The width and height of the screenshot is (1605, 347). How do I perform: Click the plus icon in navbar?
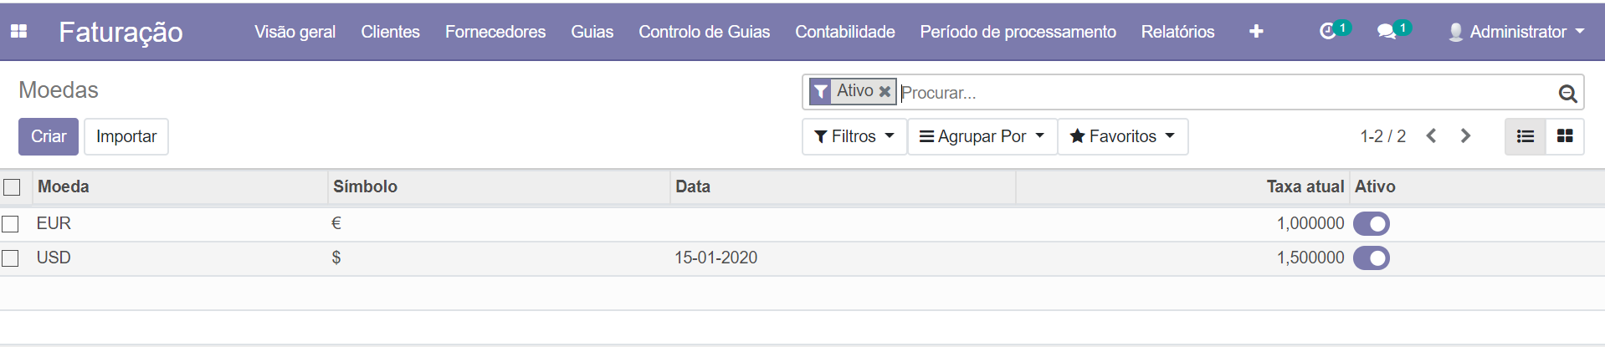coord(1256,32)
